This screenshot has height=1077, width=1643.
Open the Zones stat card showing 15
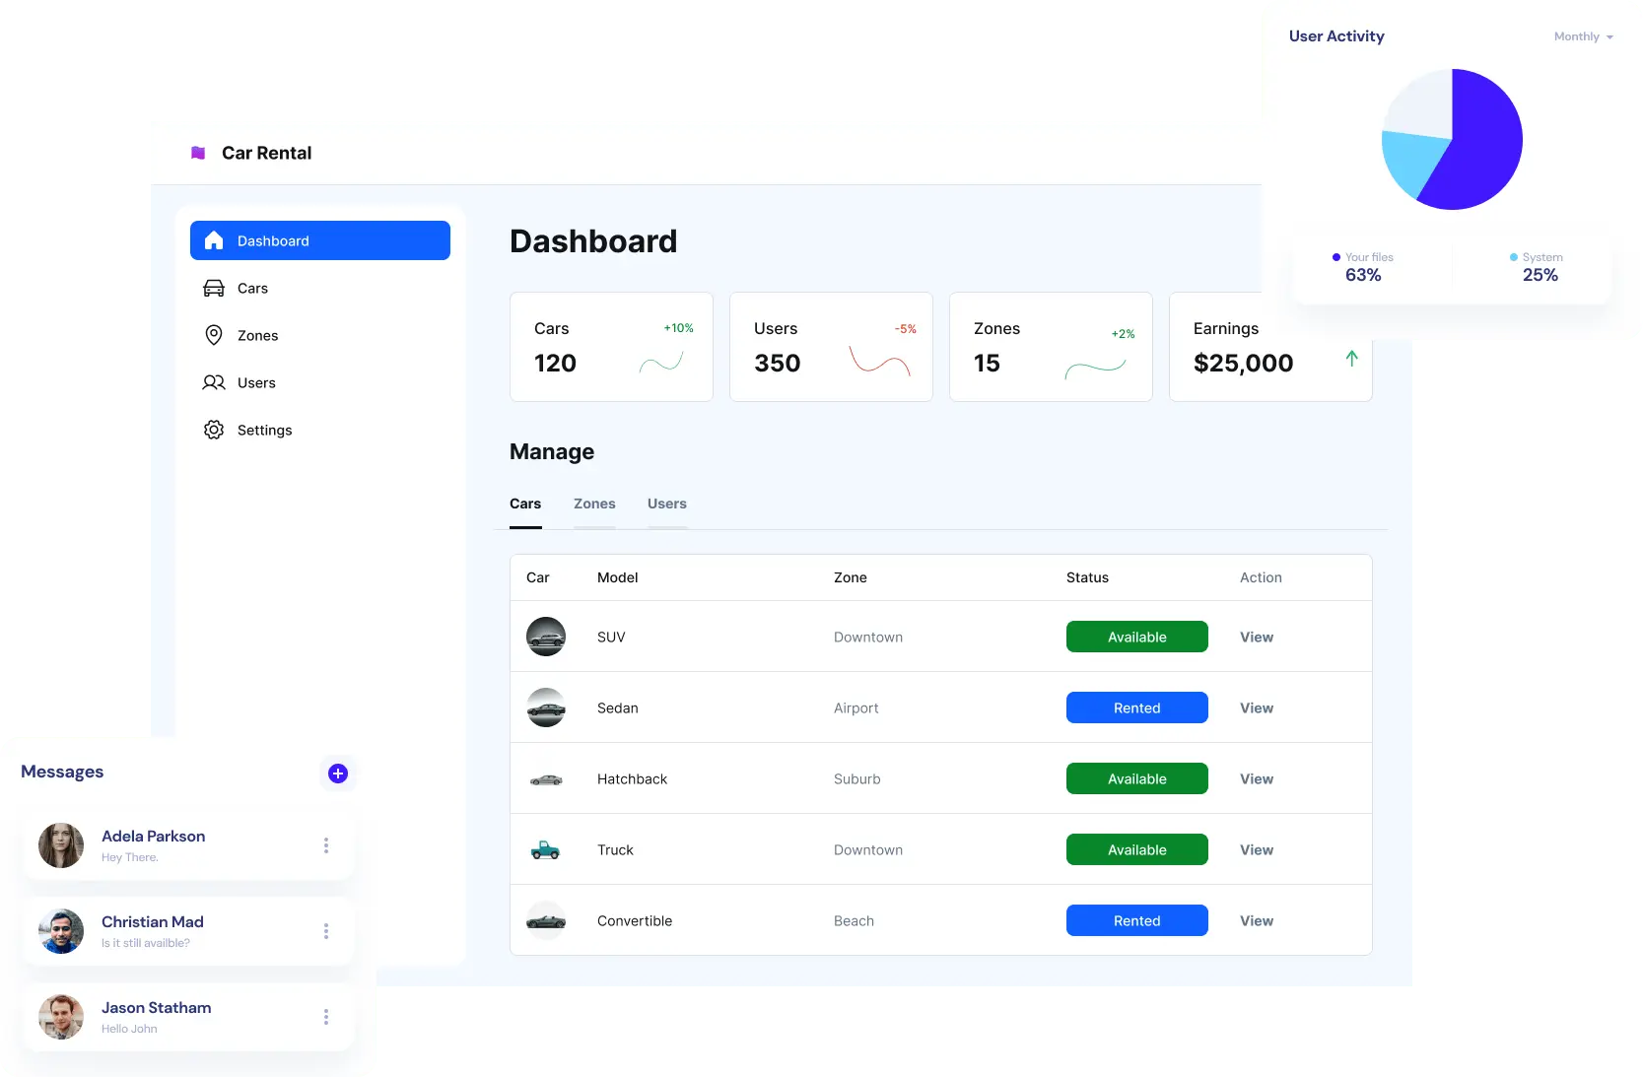point(1051,347)
